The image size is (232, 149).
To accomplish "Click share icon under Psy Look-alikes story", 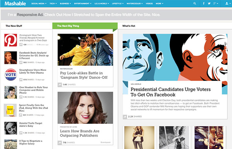I will point(60,85).
